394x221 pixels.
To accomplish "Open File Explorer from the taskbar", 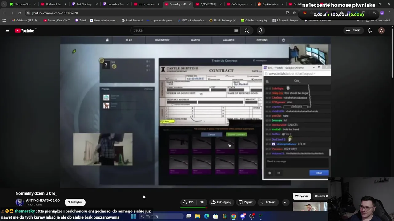I will [198, 216].
